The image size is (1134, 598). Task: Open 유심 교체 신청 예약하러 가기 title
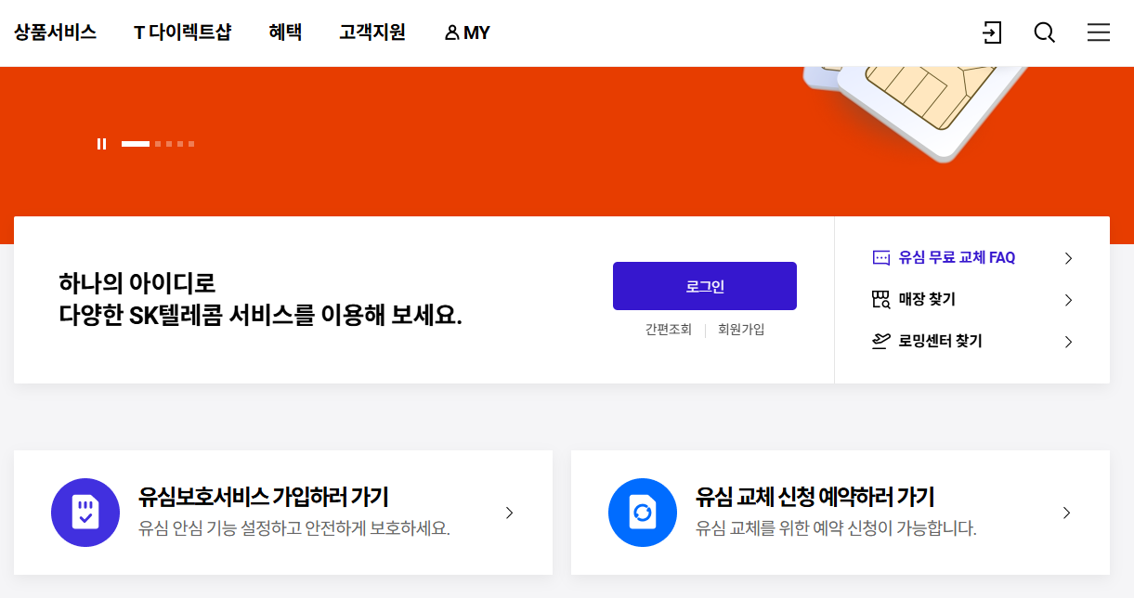coord(815,497)
